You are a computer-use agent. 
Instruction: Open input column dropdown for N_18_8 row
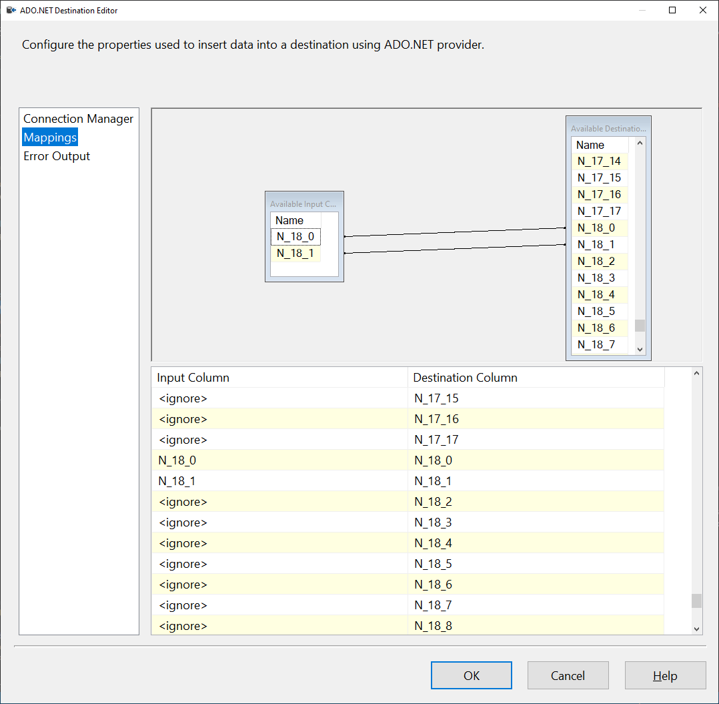(279, 625)
